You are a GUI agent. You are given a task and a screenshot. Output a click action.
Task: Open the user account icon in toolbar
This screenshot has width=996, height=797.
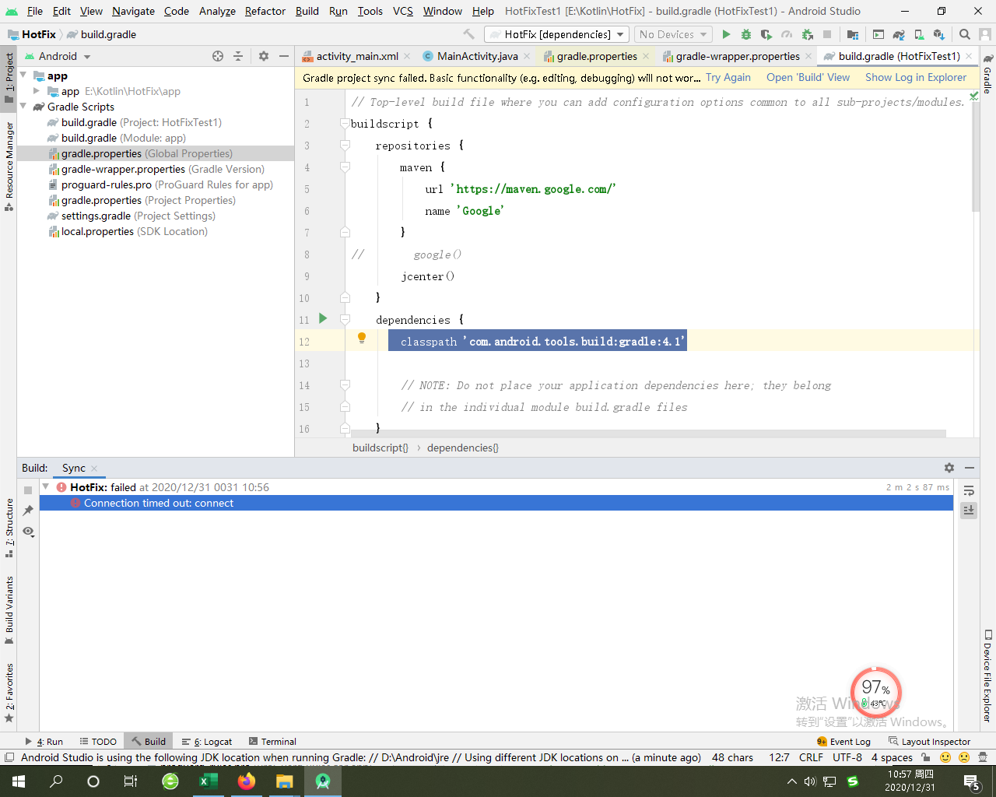click(986, 34)
